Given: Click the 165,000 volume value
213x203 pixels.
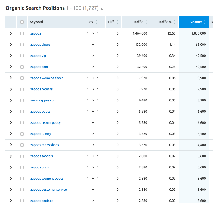Looking at the screenshot, I should [200, 45].
